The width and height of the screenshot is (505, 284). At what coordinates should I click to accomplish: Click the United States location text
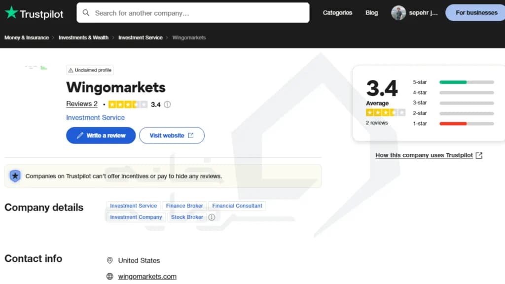[139, 260]
